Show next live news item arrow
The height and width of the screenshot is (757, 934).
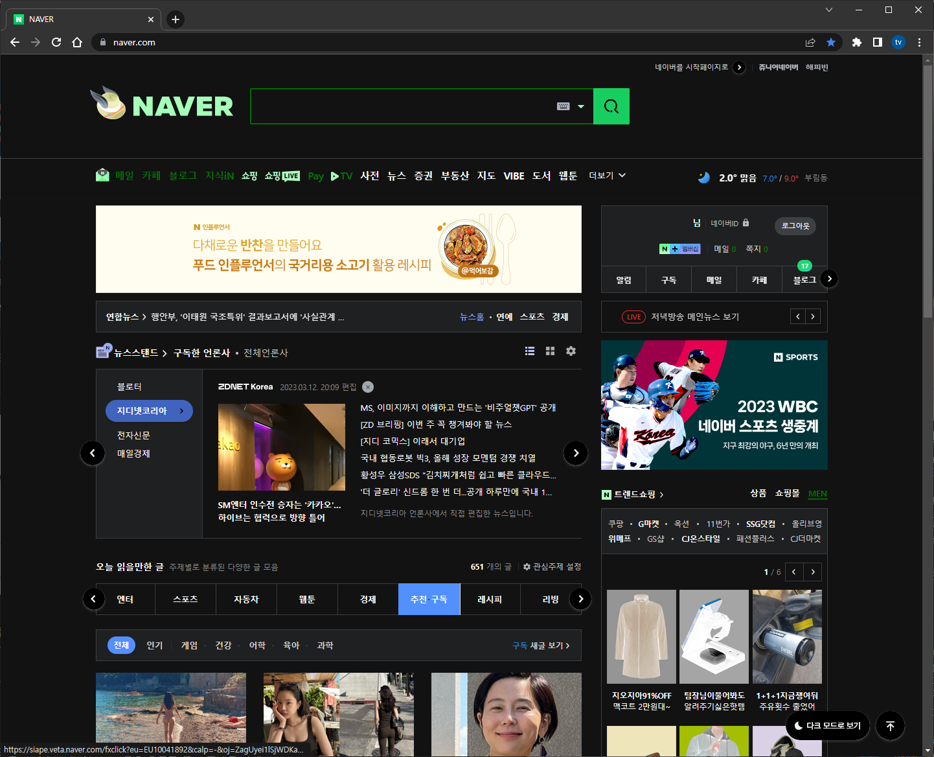tap(813, 316)
